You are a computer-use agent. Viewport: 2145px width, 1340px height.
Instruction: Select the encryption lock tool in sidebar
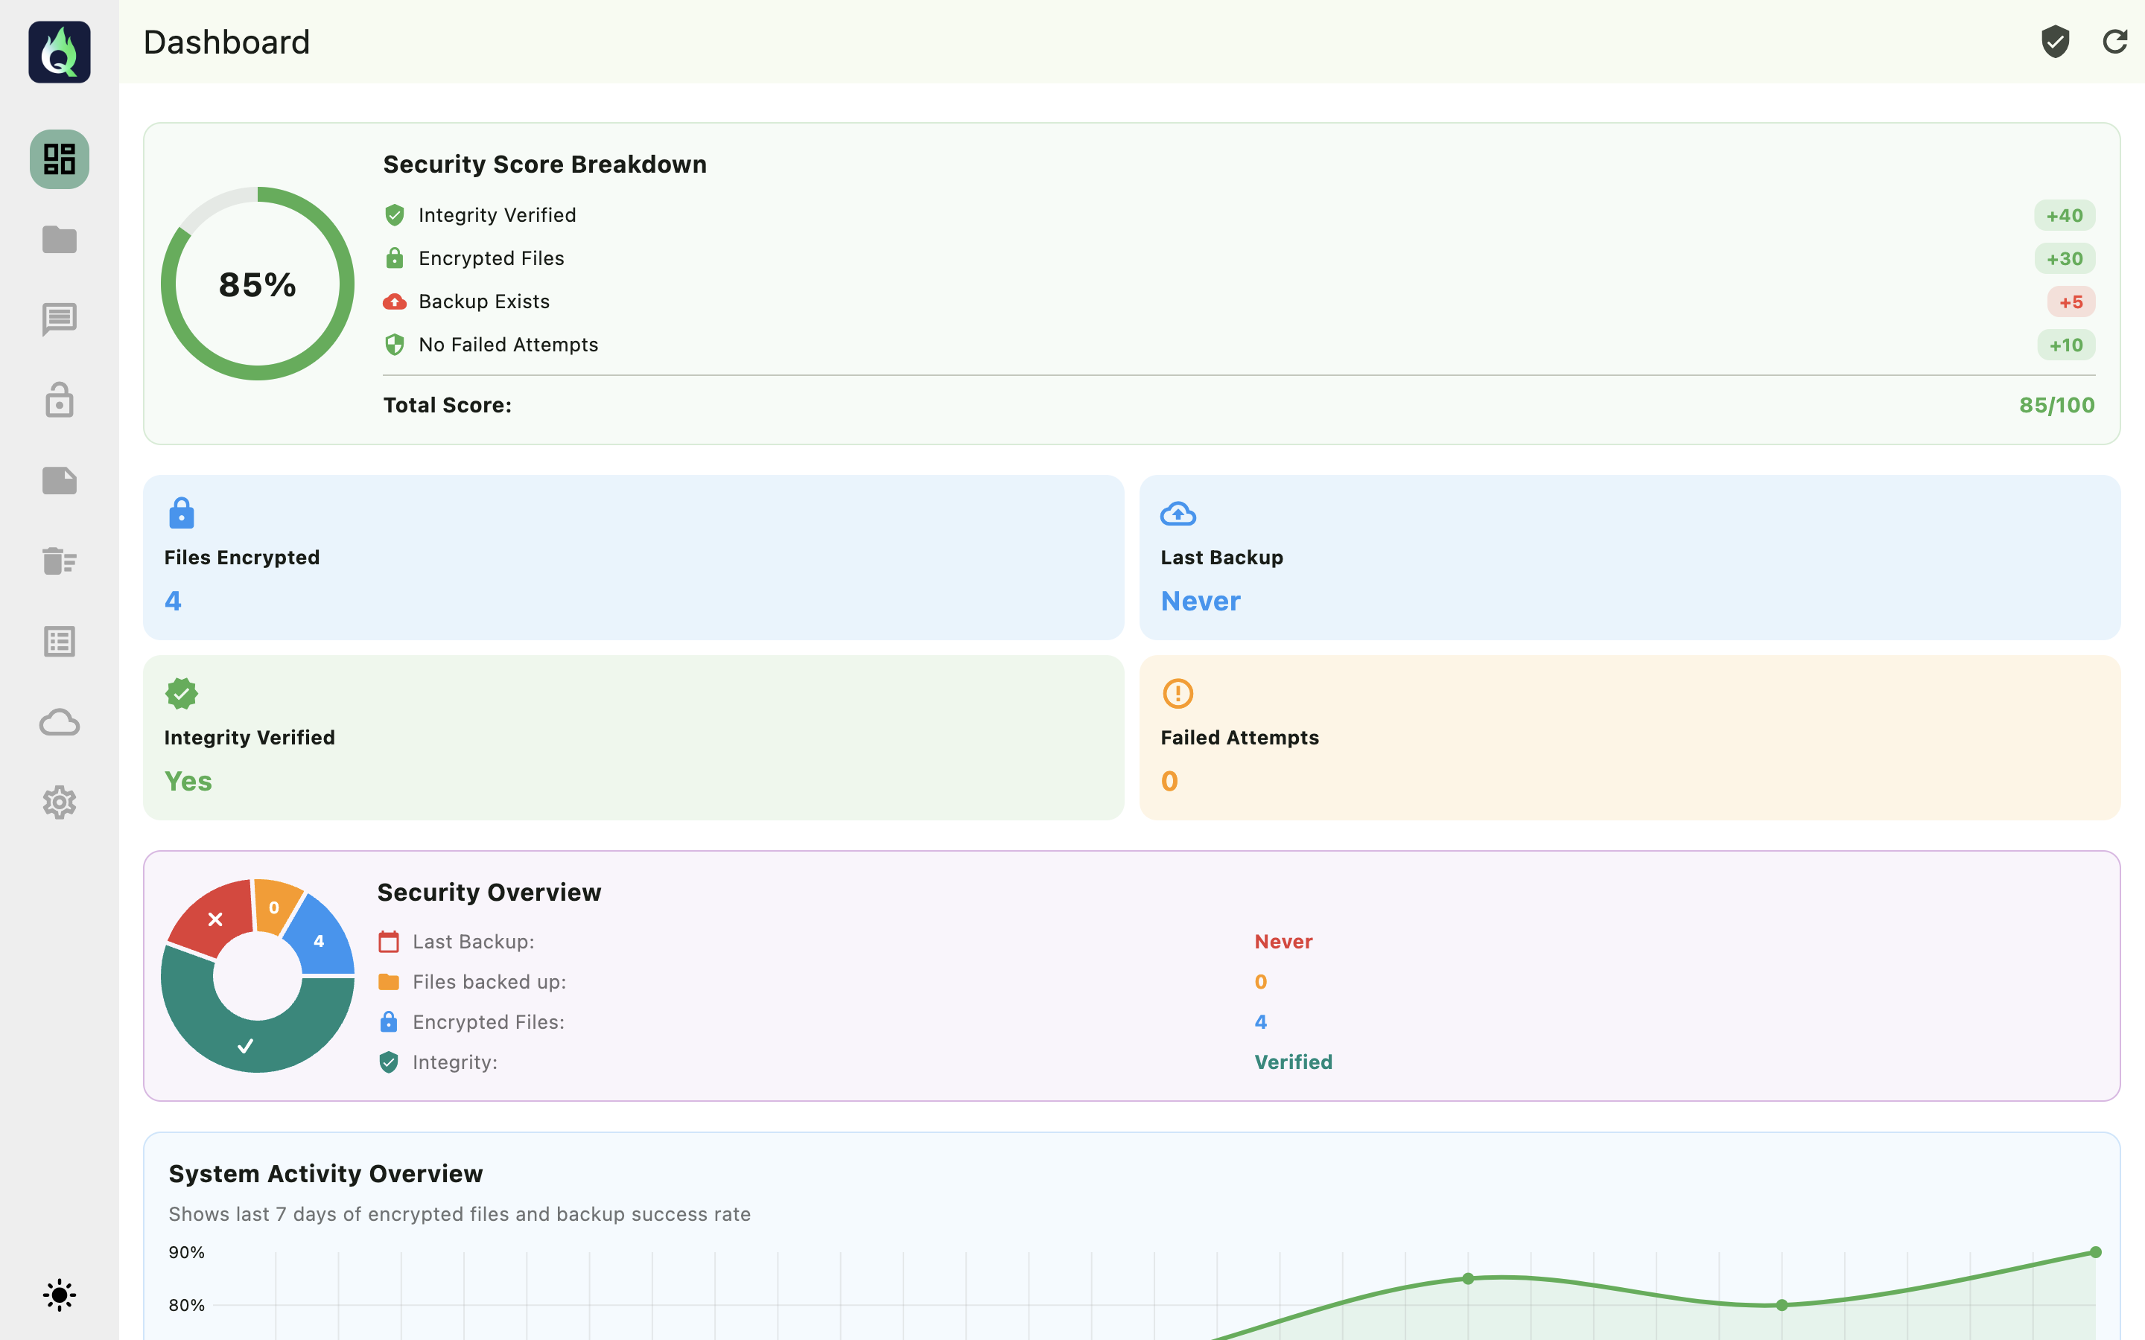coord(60,401)
